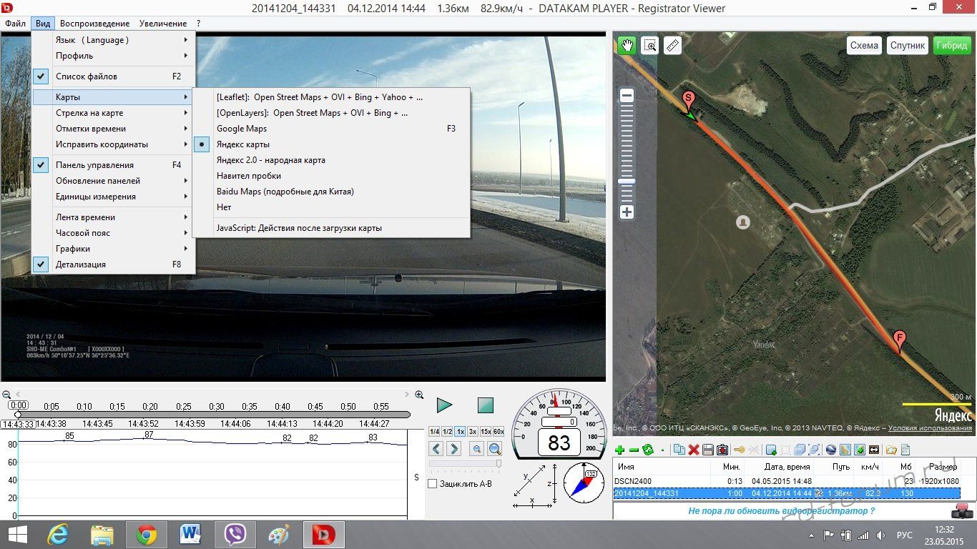
Task: Click the red X delete file icon
Action: click(x=693, y=450)
